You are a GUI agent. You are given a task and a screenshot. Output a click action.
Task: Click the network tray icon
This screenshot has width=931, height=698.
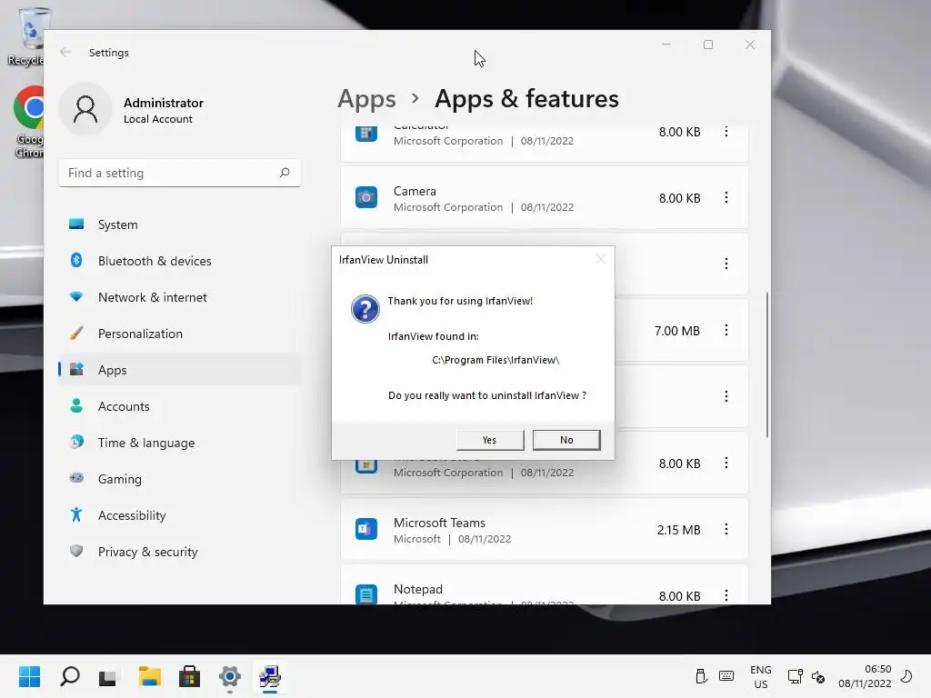click(795, 676)
